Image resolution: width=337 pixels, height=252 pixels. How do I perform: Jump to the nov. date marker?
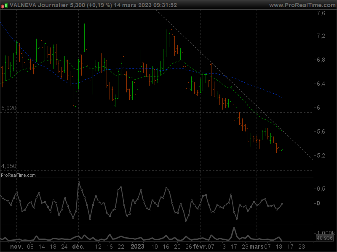click(16, 247)
